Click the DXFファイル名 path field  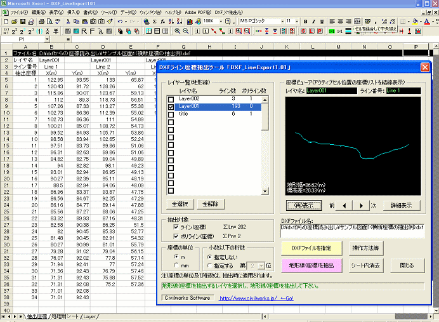coord(352,231)
